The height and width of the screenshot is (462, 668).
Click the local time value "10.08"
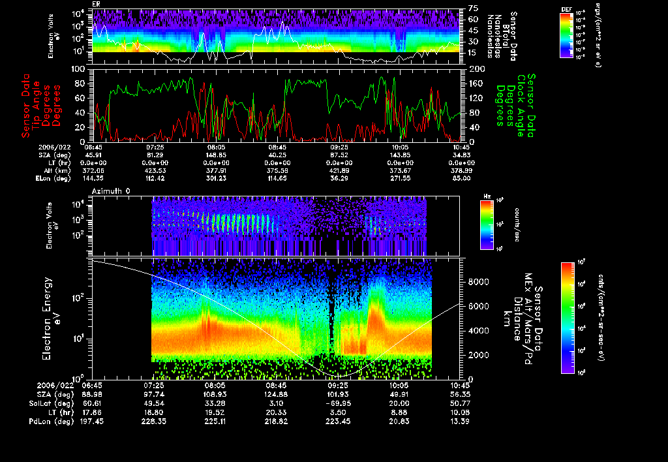(460, 412)
